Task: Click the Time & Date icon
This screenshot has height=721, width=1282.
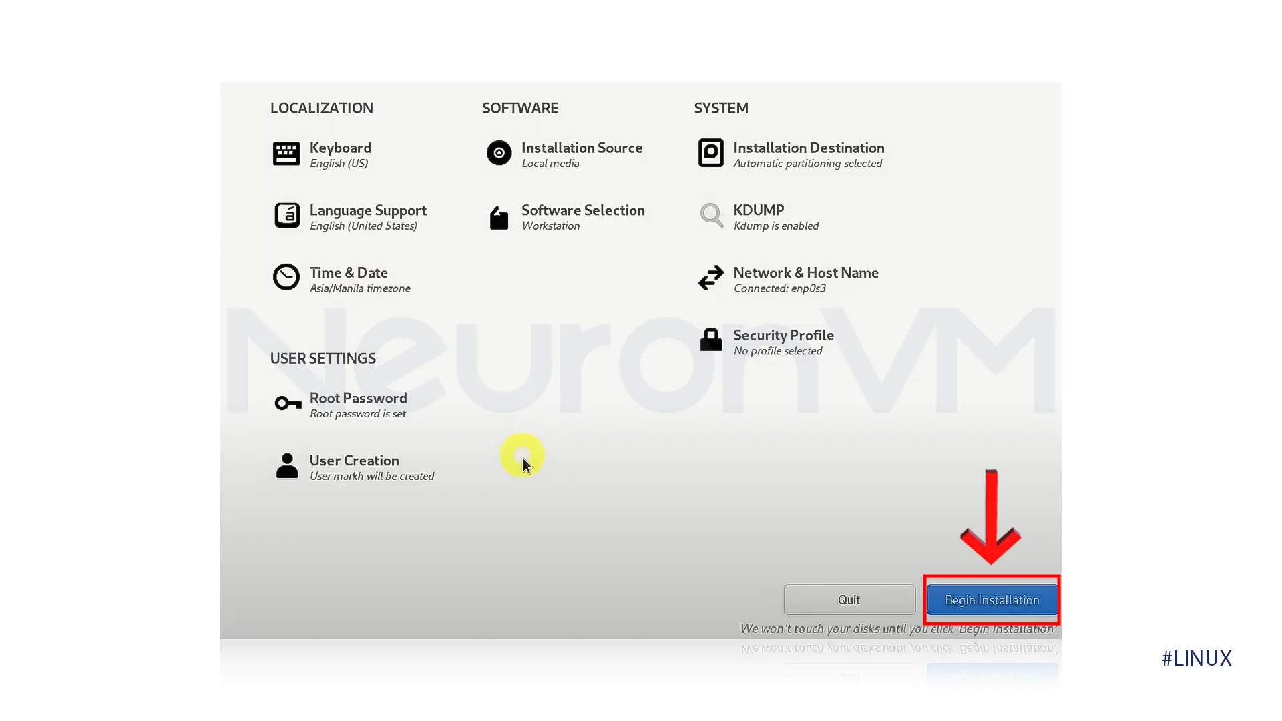Action: pos(286,277)
